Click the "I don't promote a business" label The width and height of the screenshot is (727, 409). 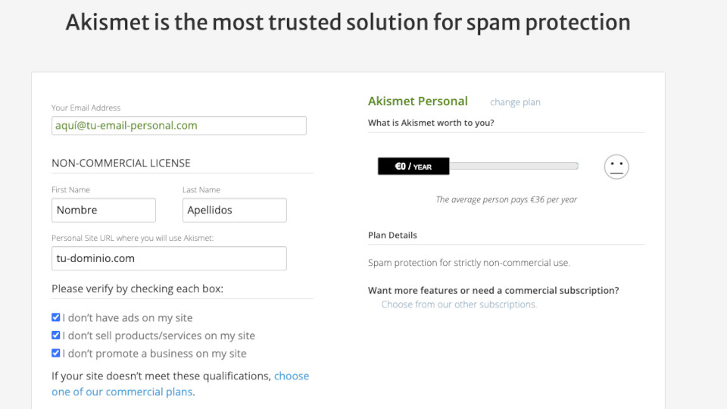pyautogui.click(x=154, y=354)
